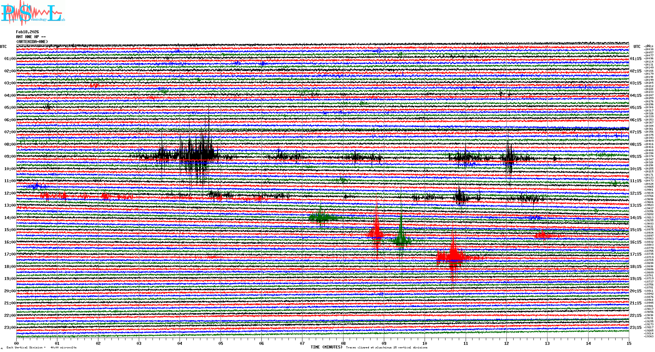655x352 pixels.
Task: Click the Feb18,2026 date label
Action: (27, 32)
